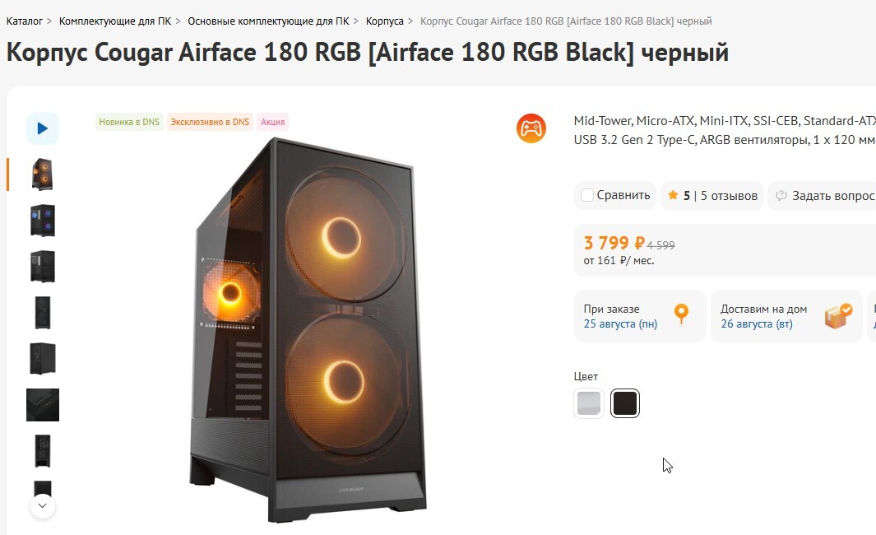Open the '5 отзывов' reviews link

click(x=728, y=196)
